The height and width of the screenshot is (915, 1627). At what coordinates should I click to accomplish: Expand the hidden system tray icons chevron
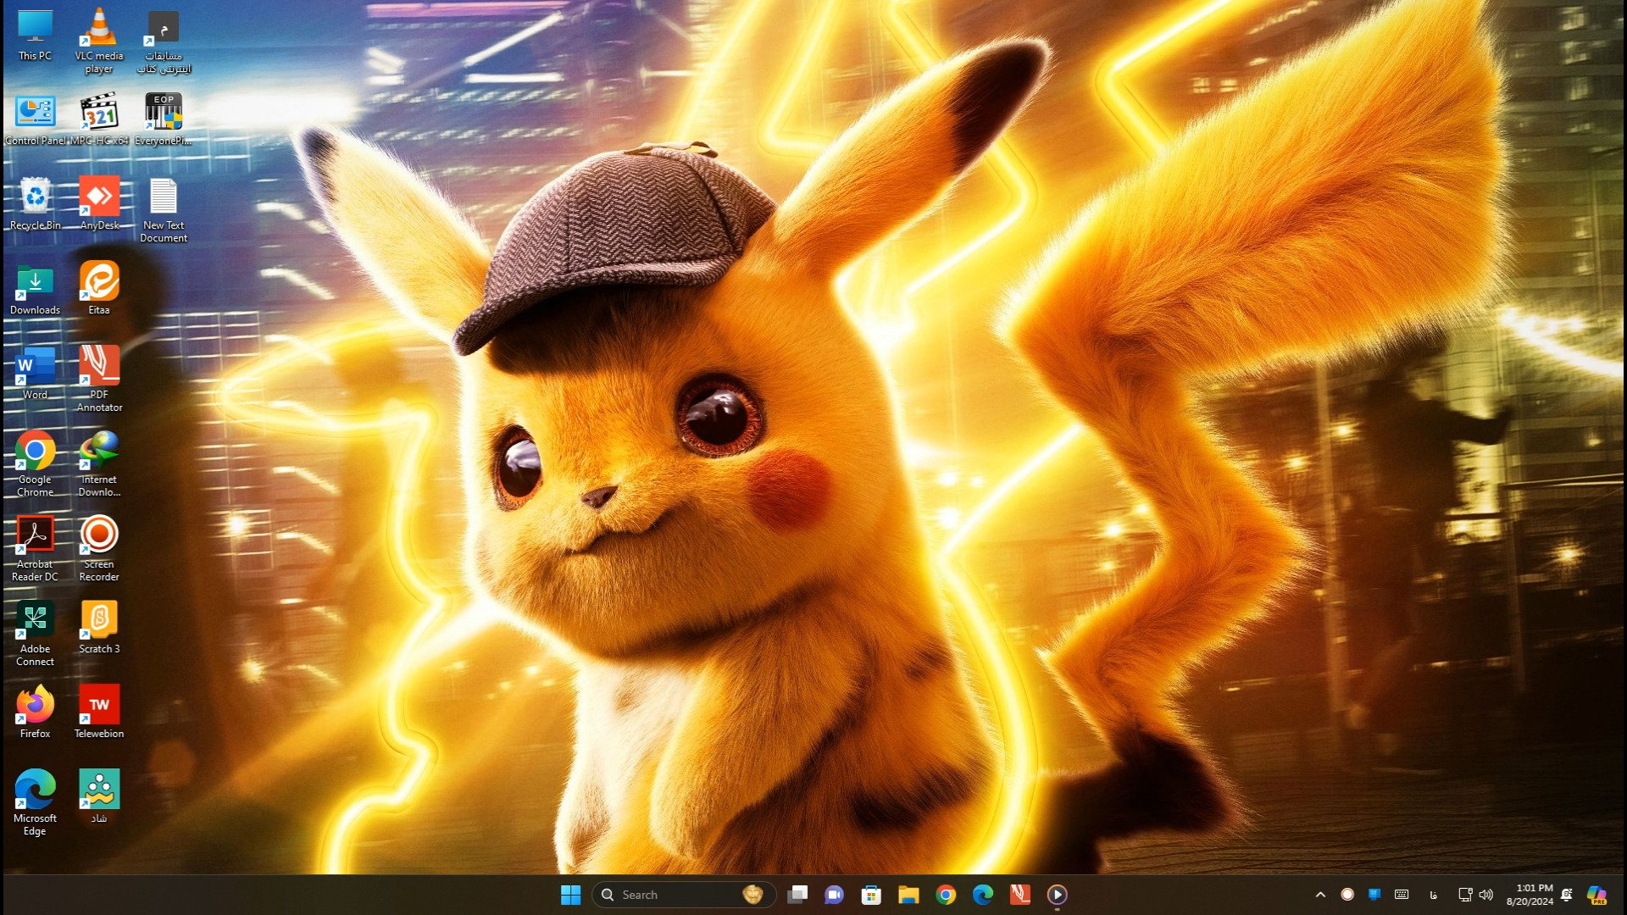pos(1320,895)
